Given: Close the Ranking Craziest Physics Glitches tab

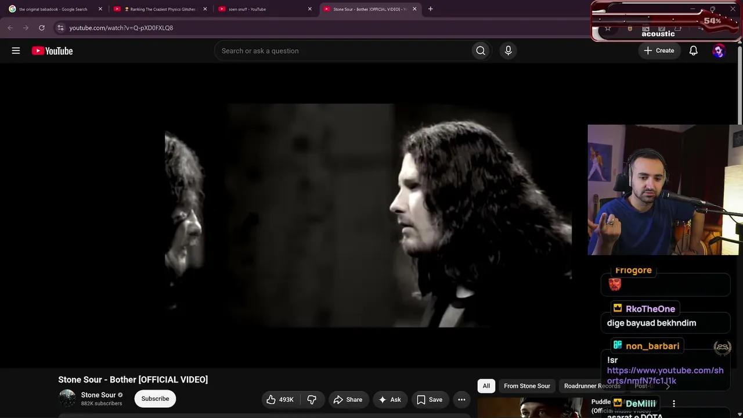Looking at the screenshot, I should [x=205, y=9].
